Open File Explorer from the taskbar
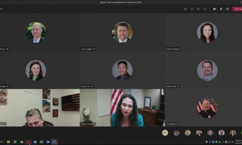The width and height of the screenshot is (242, 145). tap(8, 142)
